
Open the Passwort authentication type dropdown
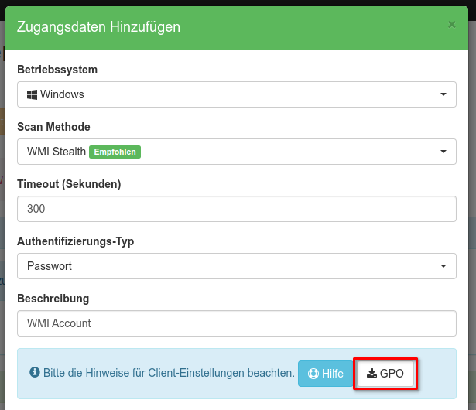pos(236,266)
